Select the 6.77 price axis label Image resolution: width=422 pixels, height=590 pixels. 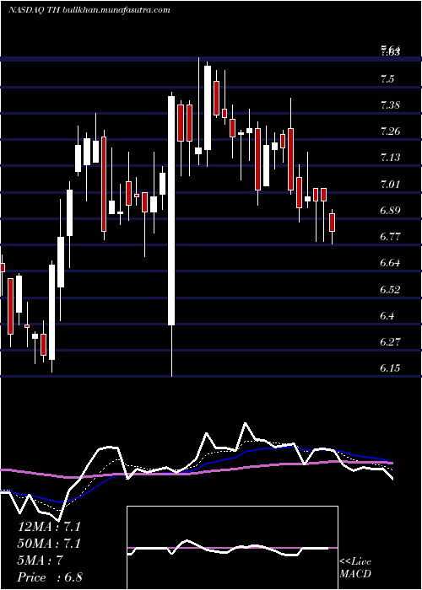pyautogui.click(x=390, y=237)
